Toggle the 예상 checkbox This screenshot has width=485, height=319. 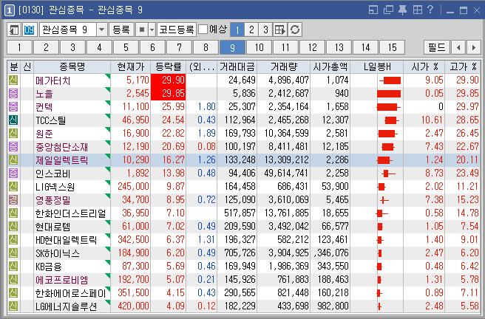point(203,30)
